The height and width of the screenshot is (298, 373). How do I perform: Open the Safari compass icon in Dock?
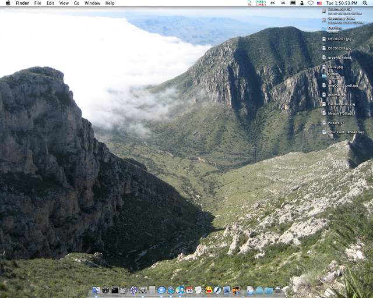coord(171,290)
